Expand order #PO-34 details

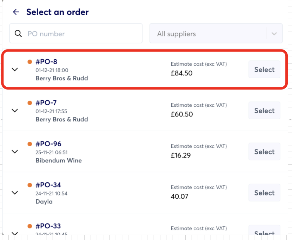pyautogui.click(x=15, y=193)
